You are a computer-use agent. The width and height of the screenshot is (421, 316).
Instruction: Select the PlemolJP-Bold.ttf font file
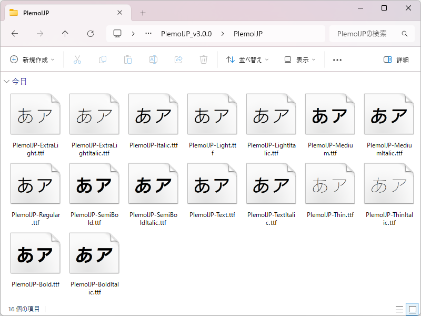pos(35,253)
